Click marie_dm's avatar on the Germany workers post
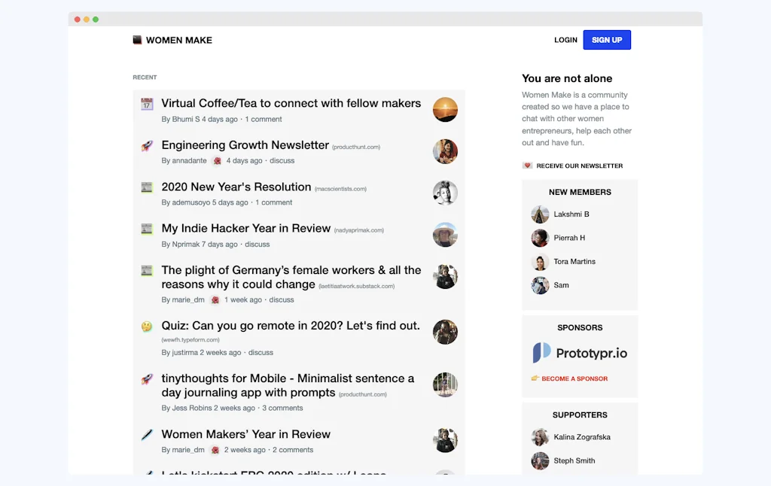Viewport: 771px width, 486px height. 445,276
